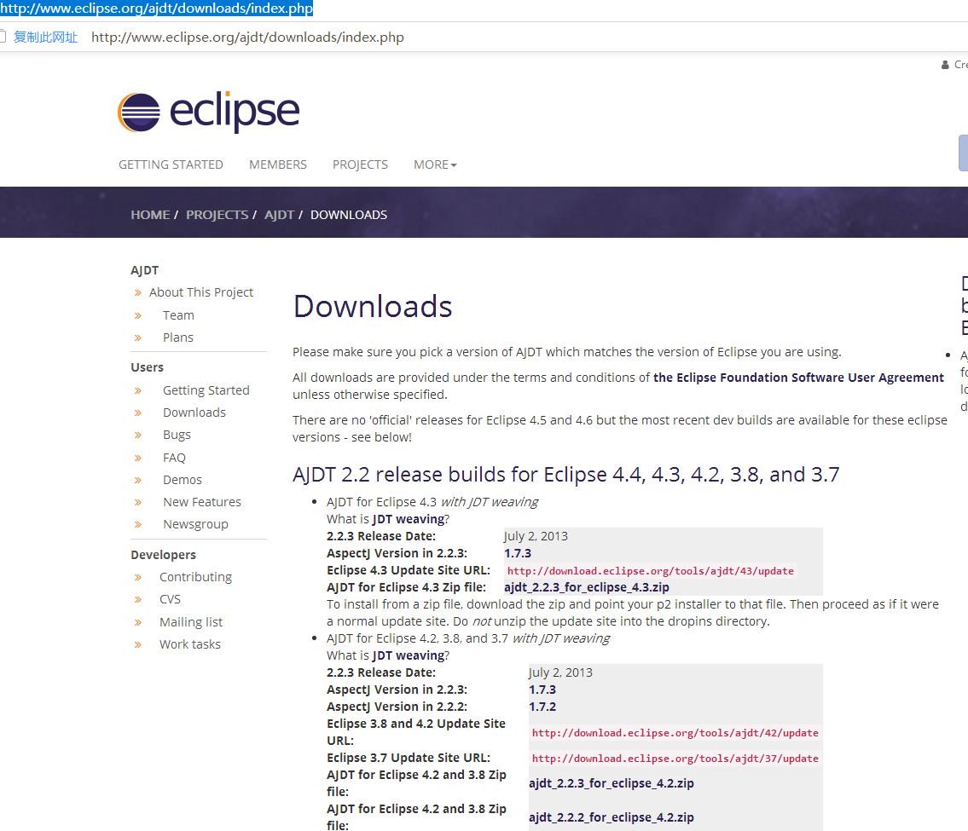Open FAQ sidebar link
The height and width of the screenshot is (831, 968).
[x=174, y=458]
